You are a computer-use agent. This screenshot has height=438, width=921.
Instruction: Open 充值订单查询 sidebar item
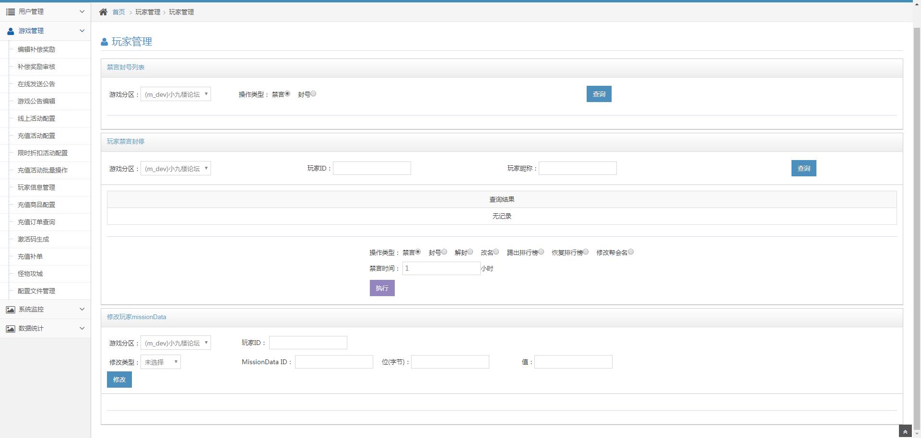[36, 222]
